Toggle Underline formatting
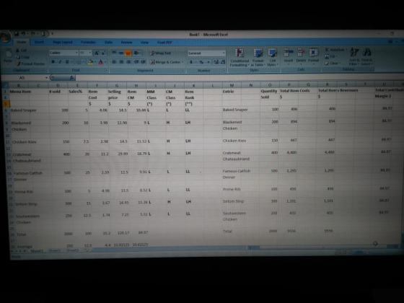Screen dimensions: 404x303 pos(67,62)
